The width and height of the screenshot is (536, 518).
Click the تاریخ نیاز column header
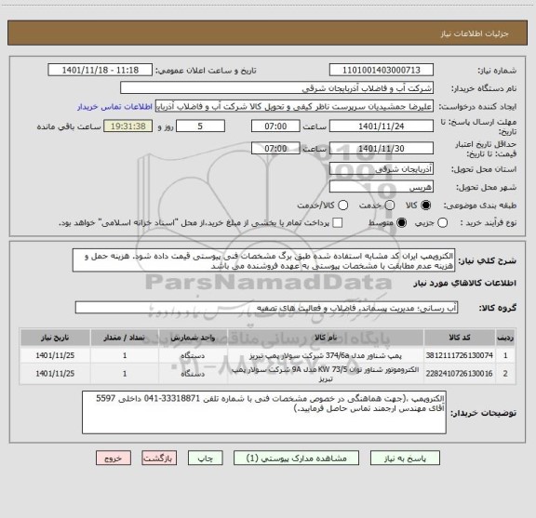click(55, 338)
